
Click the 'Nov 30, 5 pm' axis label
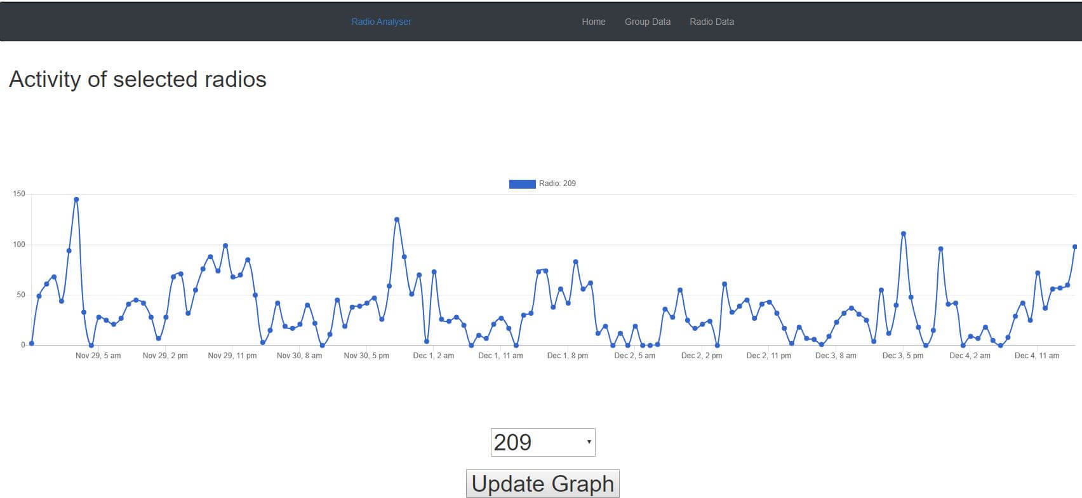[x=366, y=356]
